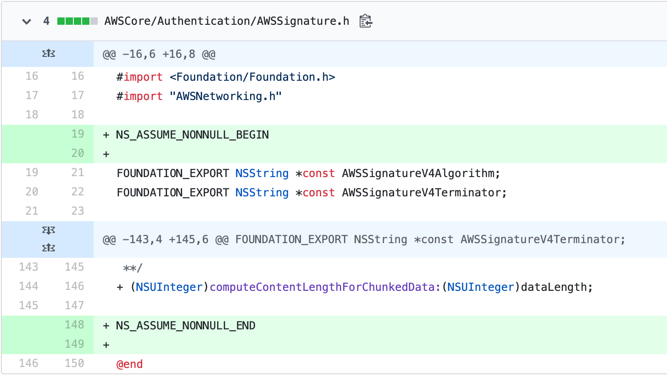Select old line number 143
Image resolution: width=667 pixels, height=378 pixels.
[x=28, y=267]
